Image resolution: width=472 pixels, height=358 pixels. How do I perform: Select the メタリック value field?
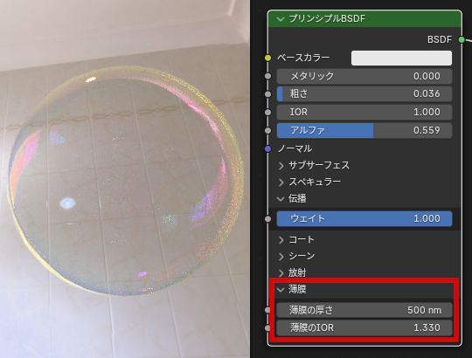(364, 76)
